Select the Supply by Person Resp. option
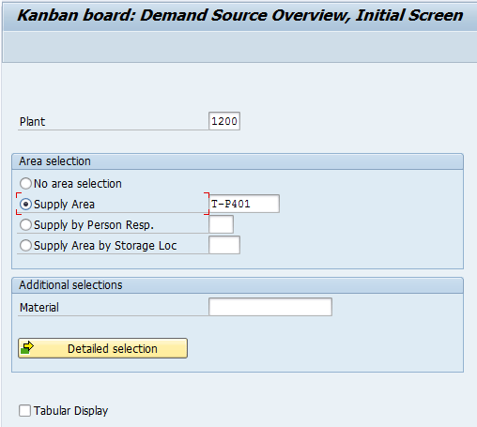The width and height of the screenshot is (477, 427). coord(25,225)
